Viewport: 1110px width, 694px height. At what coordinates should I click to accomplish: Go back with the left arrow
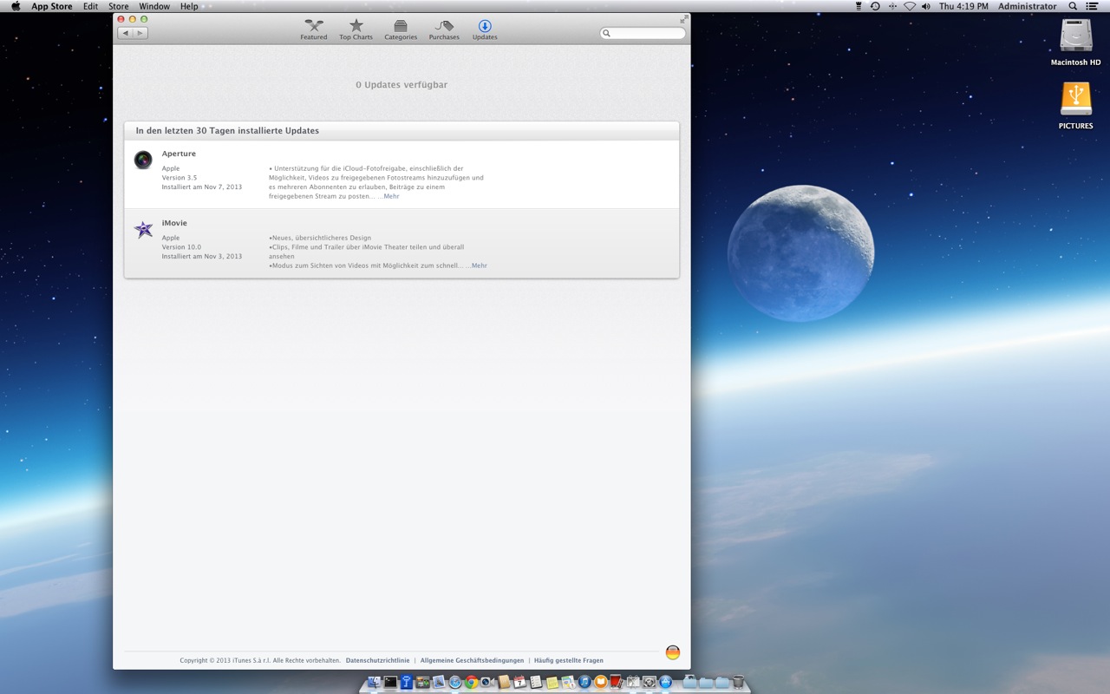(x=125, y=33)
